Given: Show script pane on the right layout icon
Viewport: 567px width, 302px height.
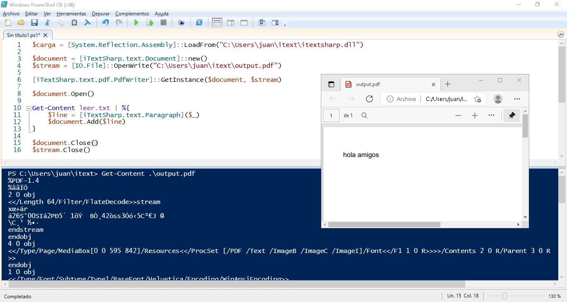Looking at the screenshot, I should pos(231,23).
